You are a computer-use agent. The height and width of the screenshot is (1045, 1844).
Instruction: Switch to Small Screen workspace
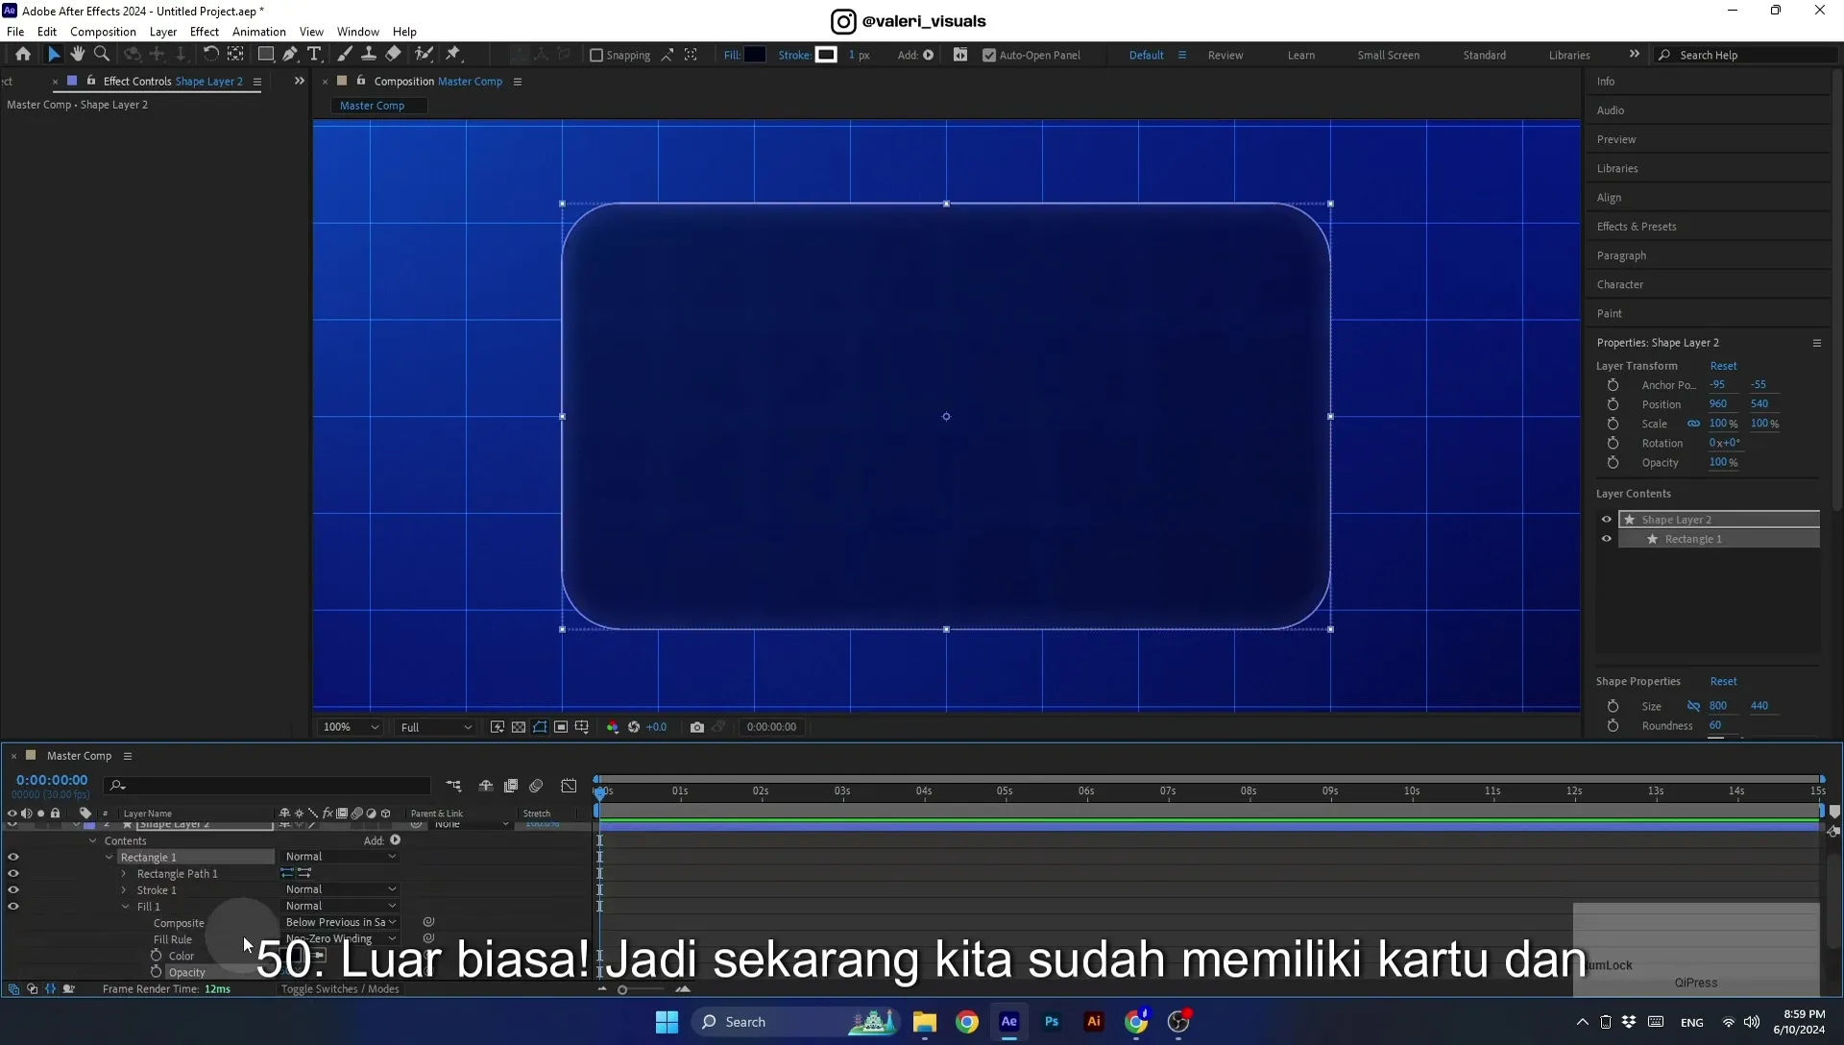pyautogui.click(x=1388, y=55)
